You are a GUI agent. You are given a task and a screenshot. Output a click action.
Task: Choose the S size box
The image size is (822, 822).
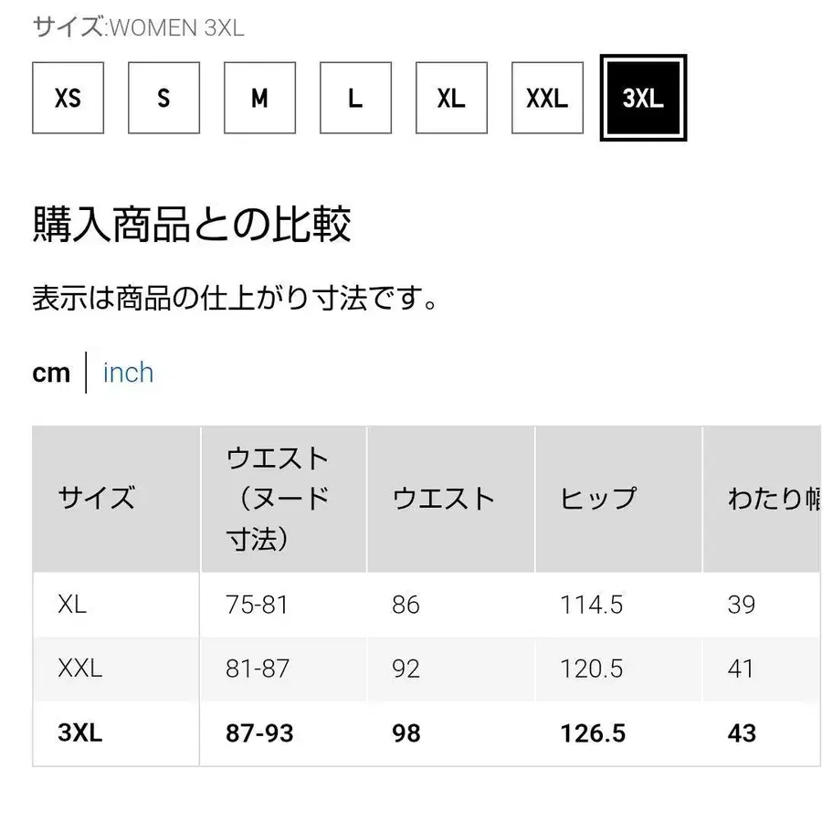tap(163, 98)
